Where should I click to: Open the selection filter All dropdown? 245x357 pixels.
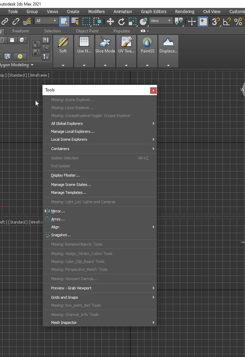(46, 21)
